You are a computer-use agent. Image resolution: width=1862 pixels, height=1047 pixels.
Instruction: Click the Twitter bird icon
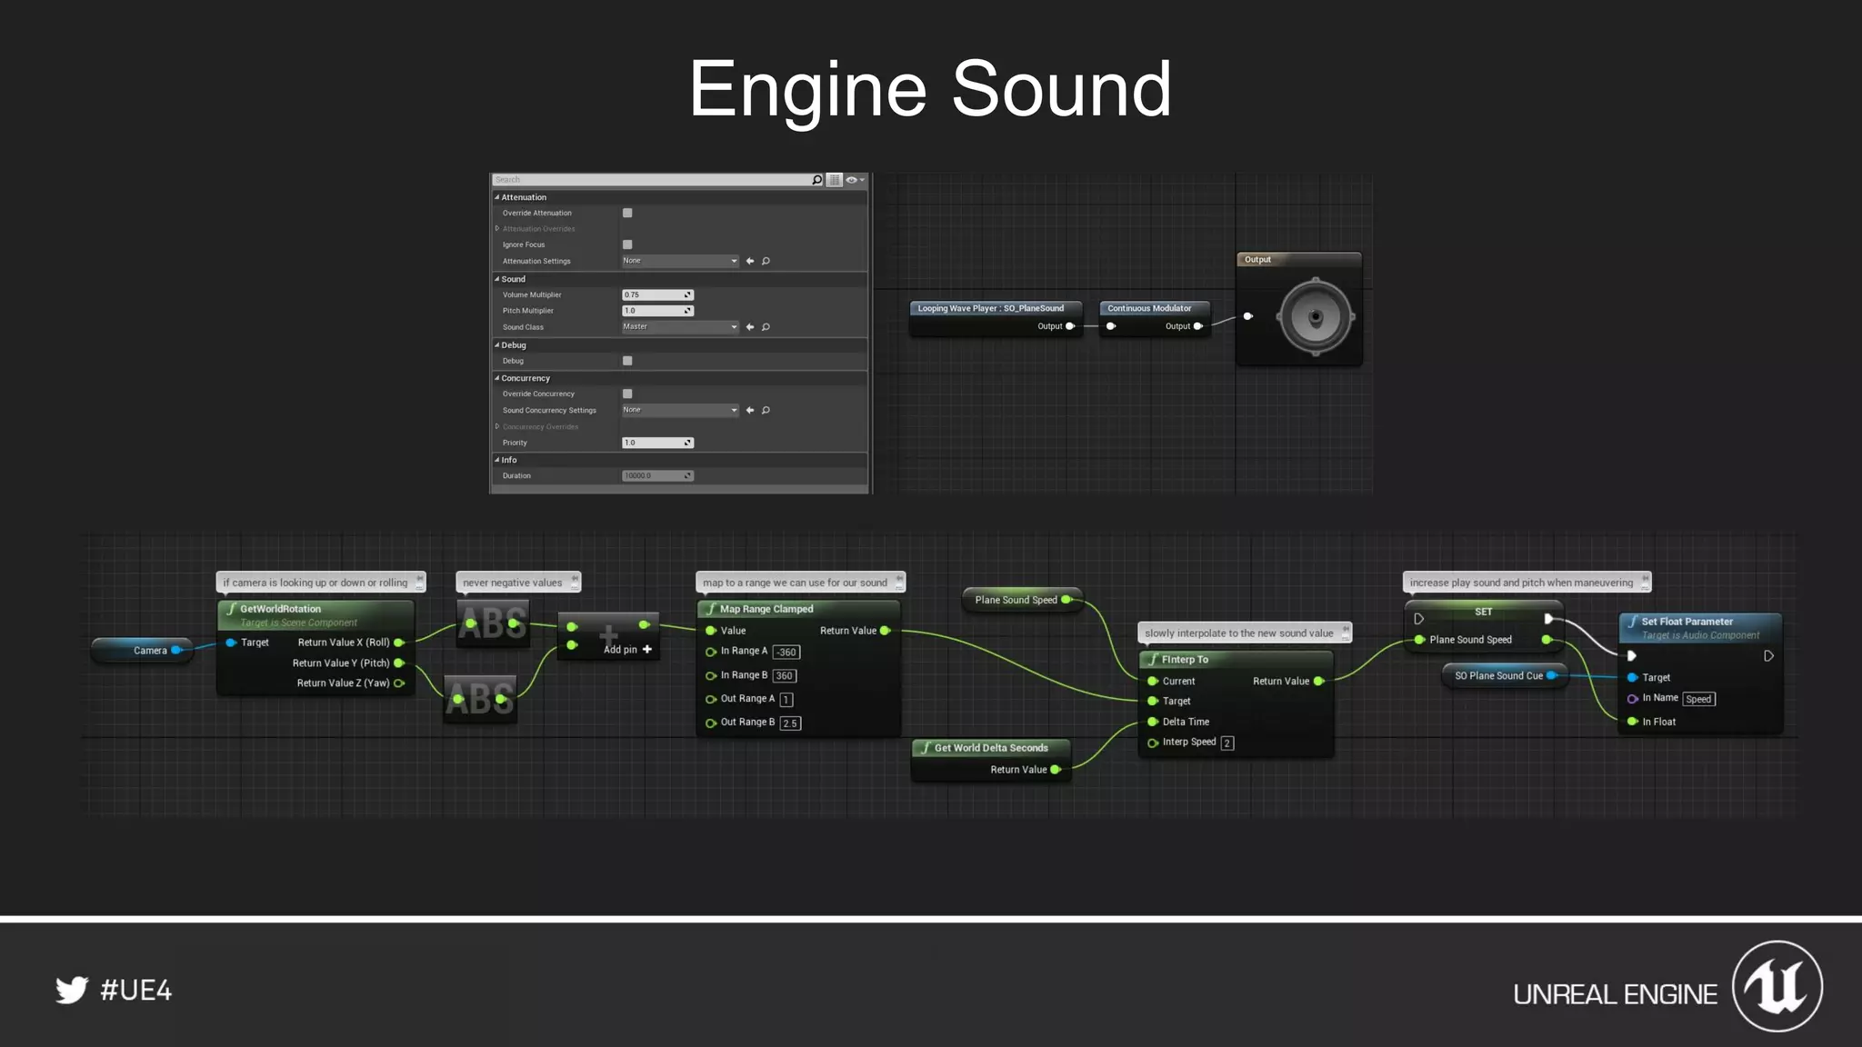tap(72, 990)
